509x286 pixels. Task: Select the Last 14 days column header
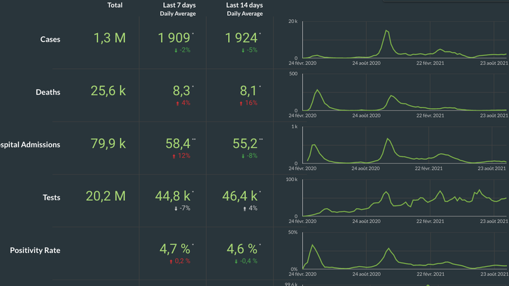click(244, 5)
